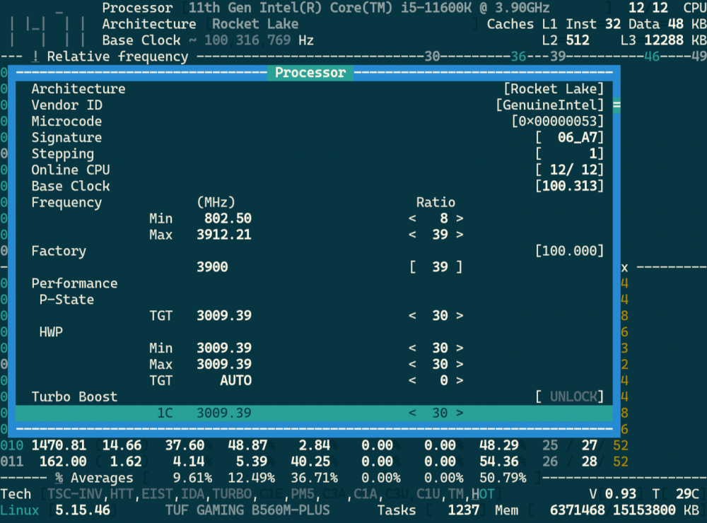Select the P-State label
The height and width of the screenshot is (523, 707).
(x=66, y=300)
